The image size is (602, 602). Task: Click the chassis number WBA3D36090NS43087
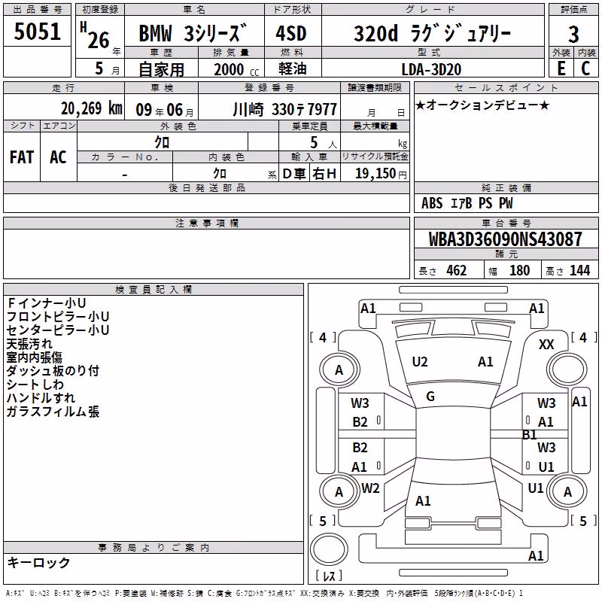point(506,239)
